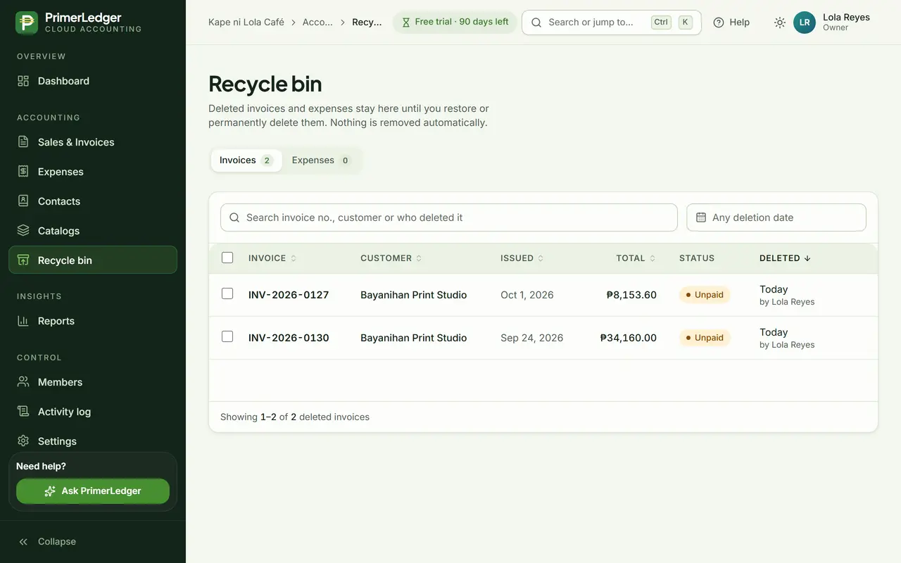
Task: Open the Expenses section in sidebar
Action: [93, 172]
